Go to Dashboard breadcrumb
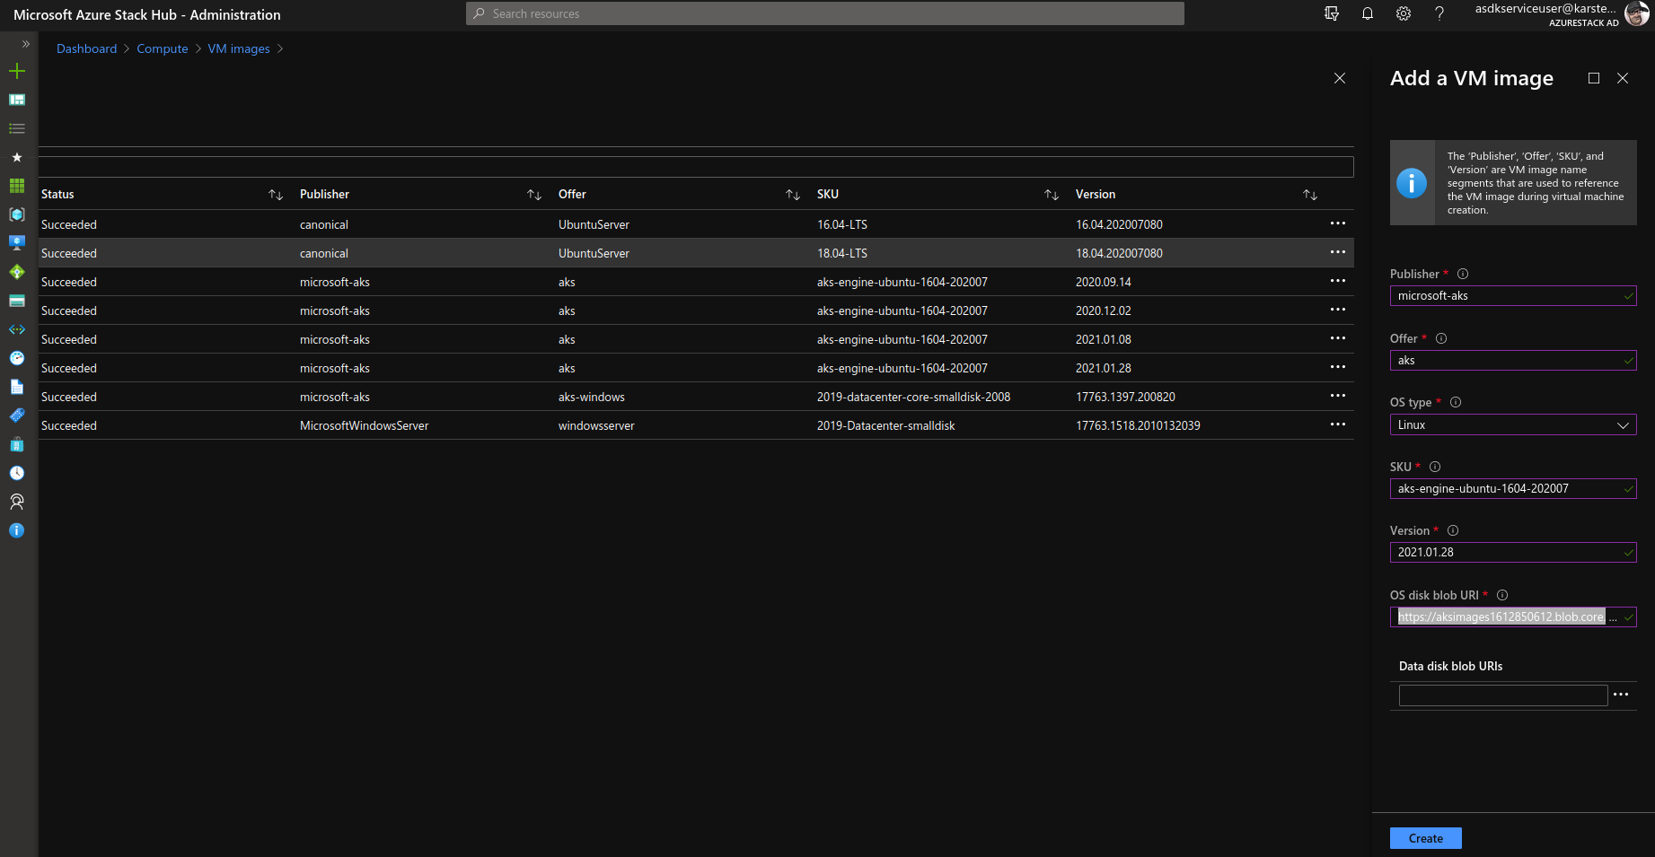Screen dimensions: 1655x857 (x=86, y=48)
